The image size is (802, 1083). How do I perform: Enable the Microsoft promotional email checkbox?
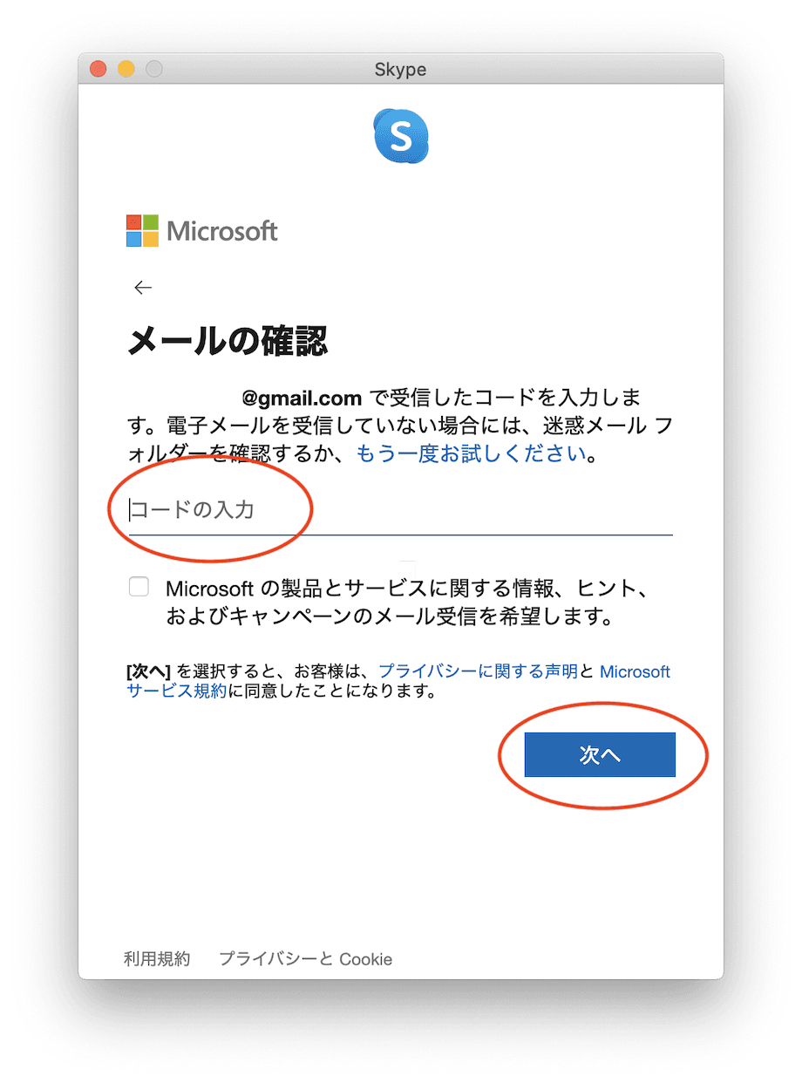[139, 587]
